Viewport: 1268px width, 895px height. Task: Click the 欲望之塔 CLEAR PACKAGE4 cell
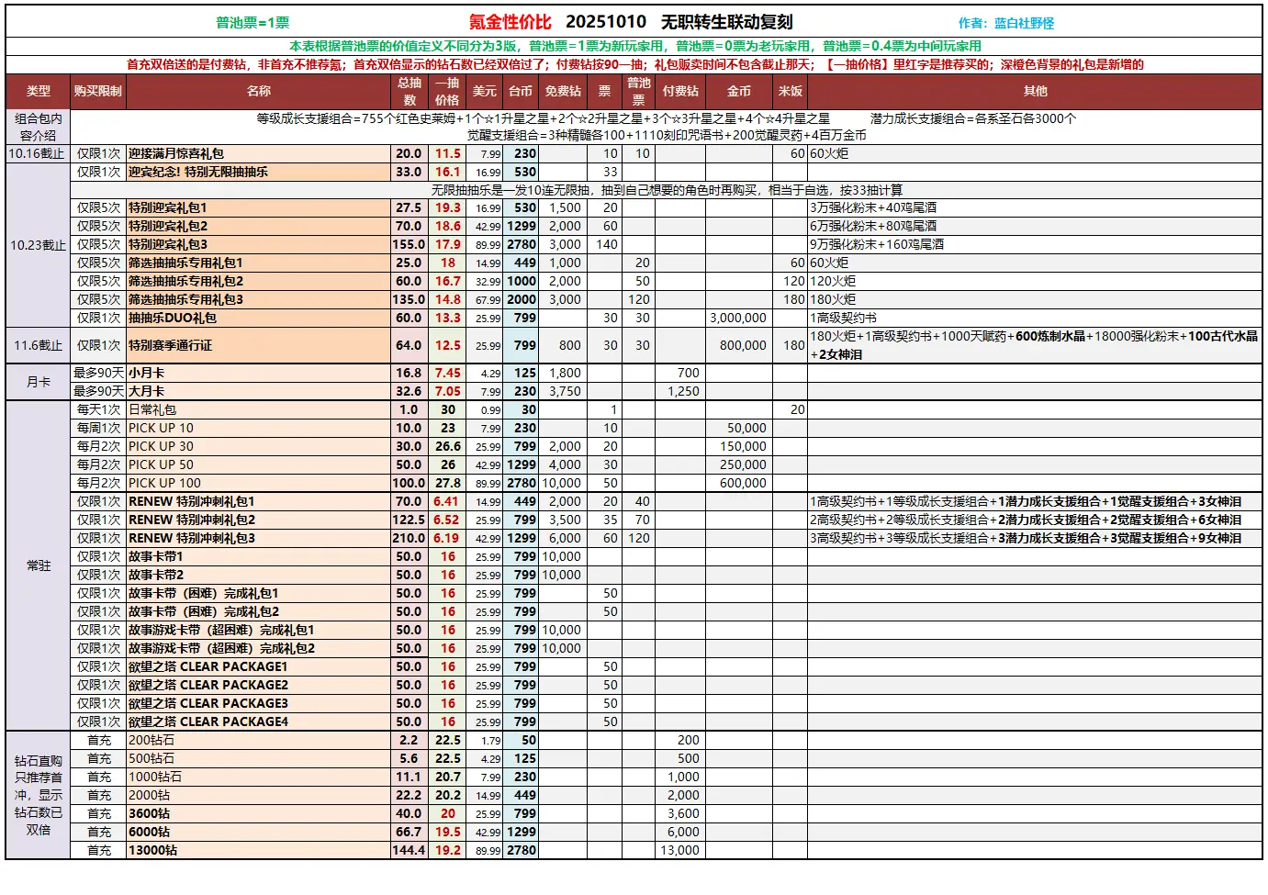tap(208, 722)
